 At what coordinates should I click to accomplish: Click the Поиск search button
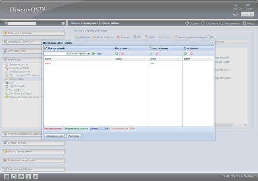97,53
